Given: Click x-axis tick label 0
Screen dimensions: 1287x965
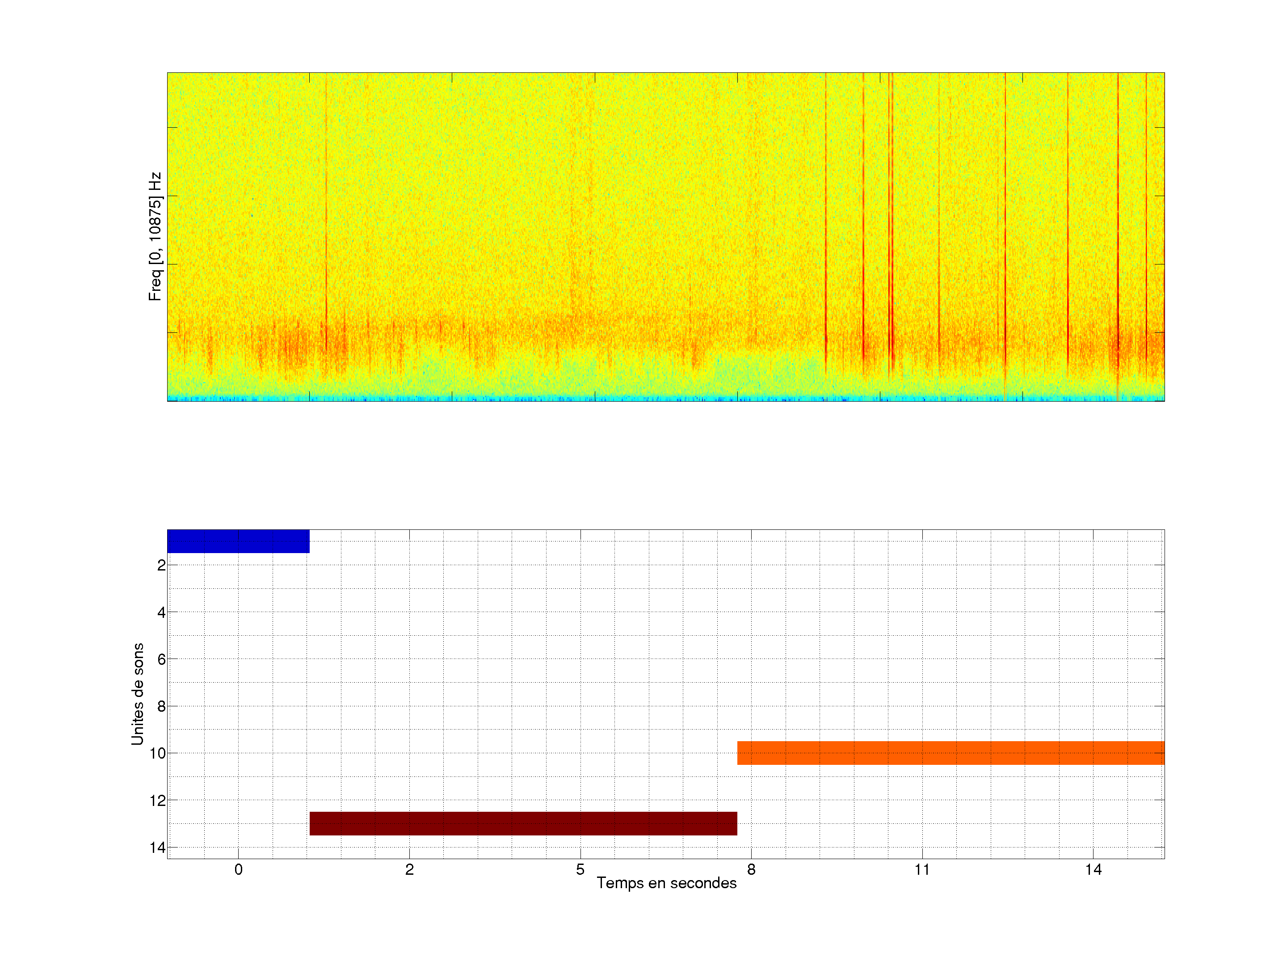Looking at the screenshot, I should [x=238, y=869].
